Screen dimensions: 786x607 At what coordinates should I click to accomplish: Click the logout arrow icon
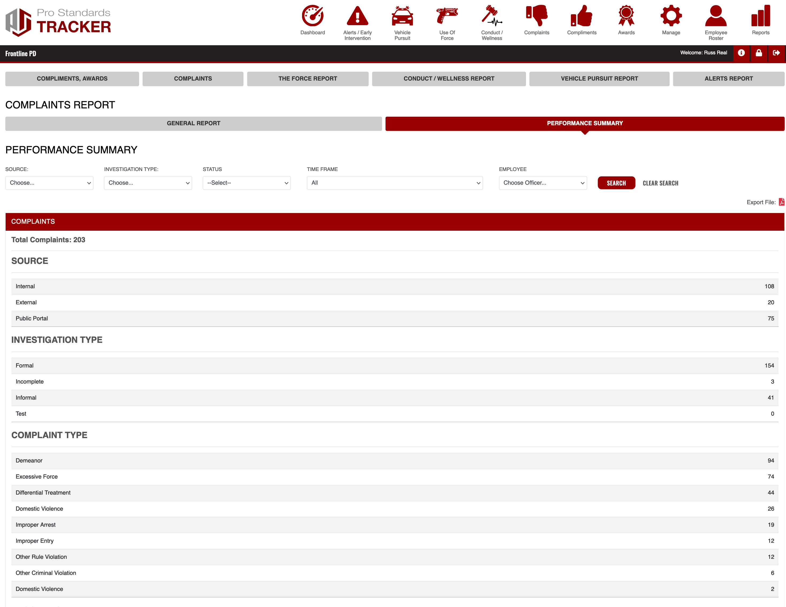click(776, 53)
